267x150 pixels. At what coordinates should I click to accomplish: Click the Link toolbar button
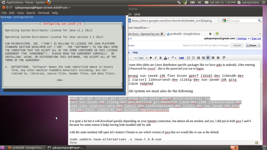click(x=181, y=58)
